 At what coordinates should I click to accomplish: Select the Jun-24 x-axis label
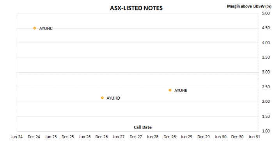pos(17,137)
